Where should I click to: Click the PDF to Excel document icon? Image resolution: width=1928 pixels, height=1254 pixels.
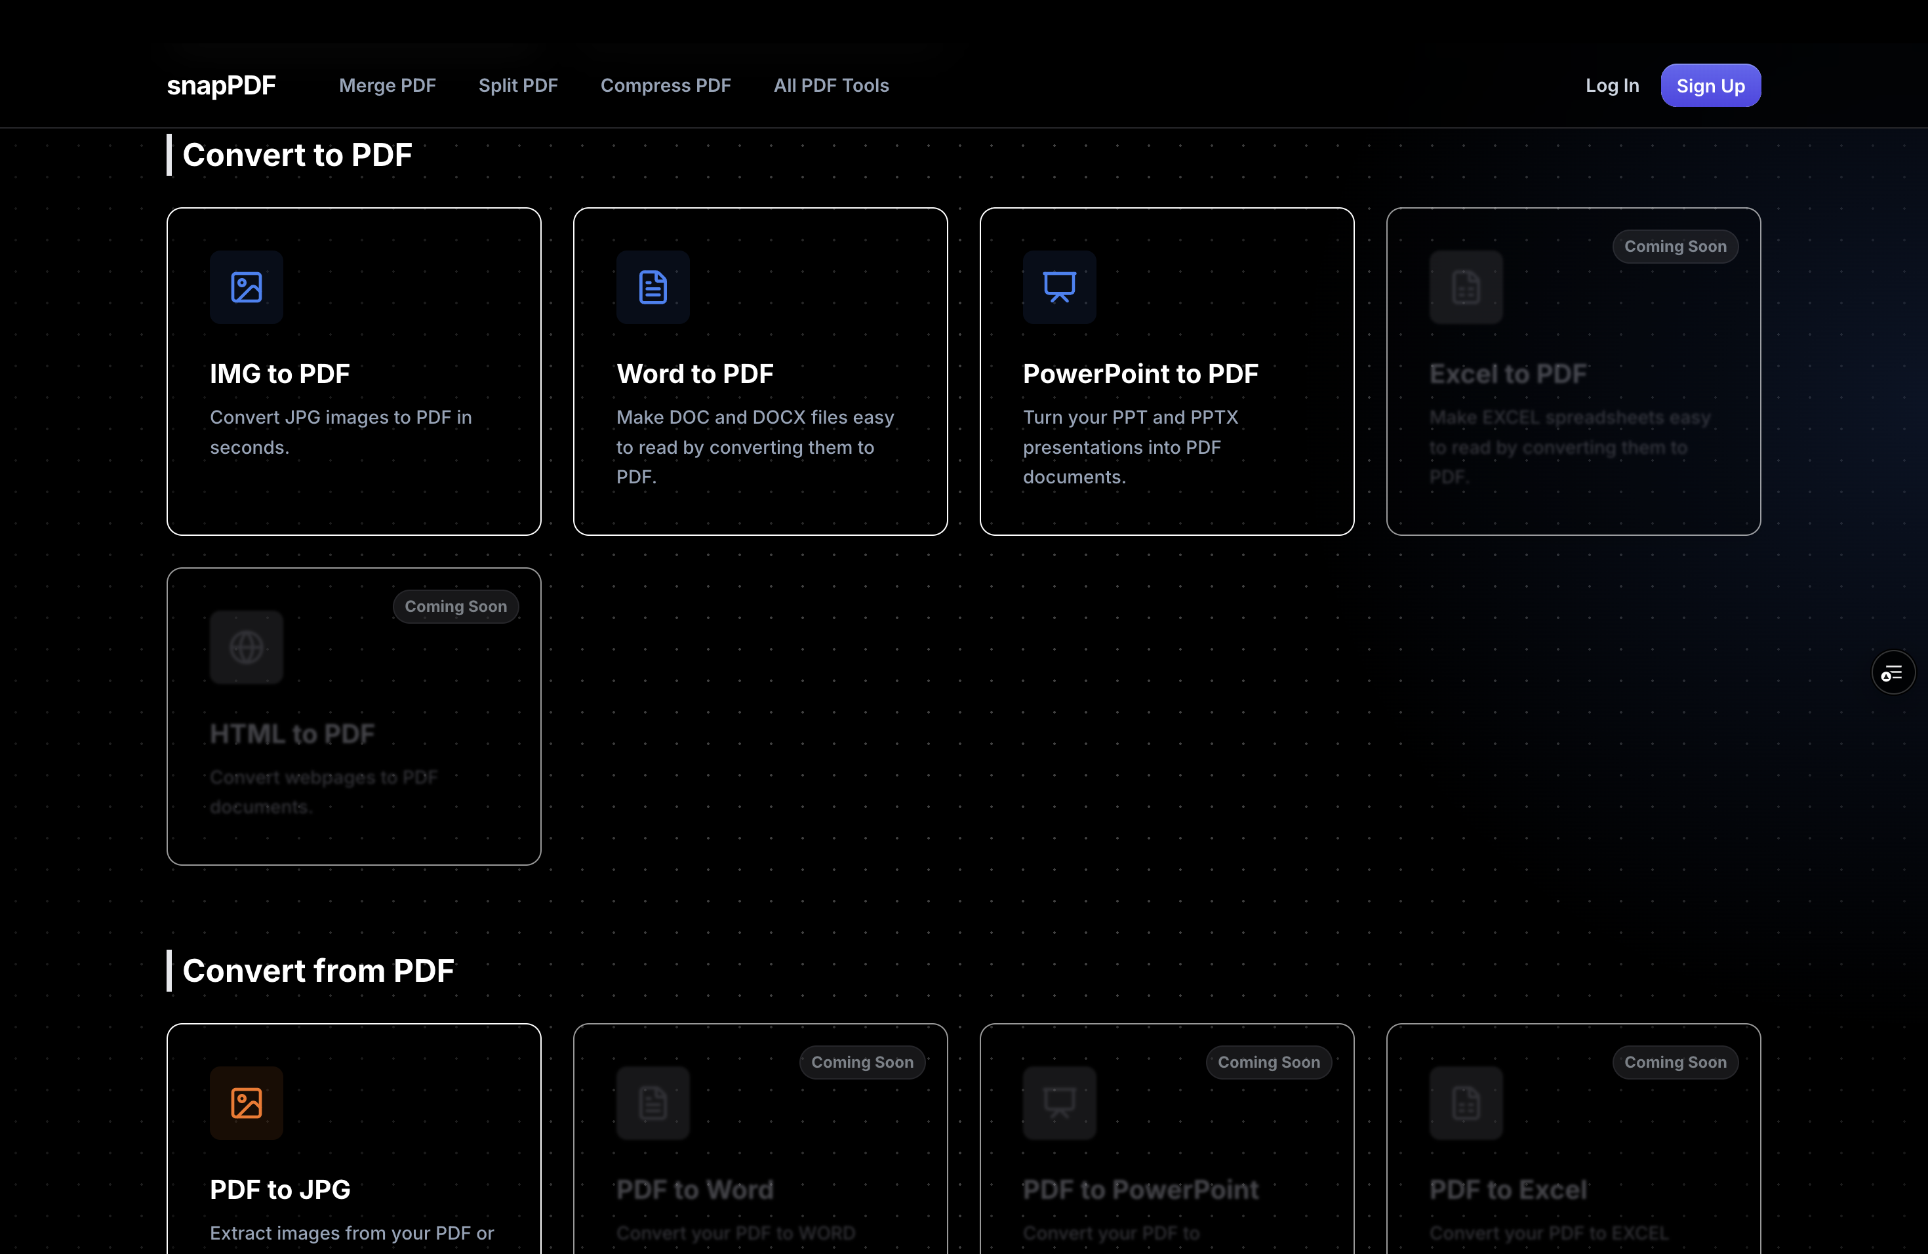[1466, 1102]
